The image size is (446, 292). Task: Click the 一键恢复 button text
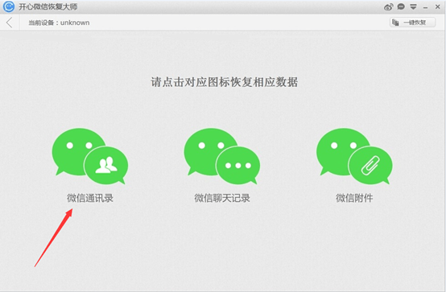415,23
